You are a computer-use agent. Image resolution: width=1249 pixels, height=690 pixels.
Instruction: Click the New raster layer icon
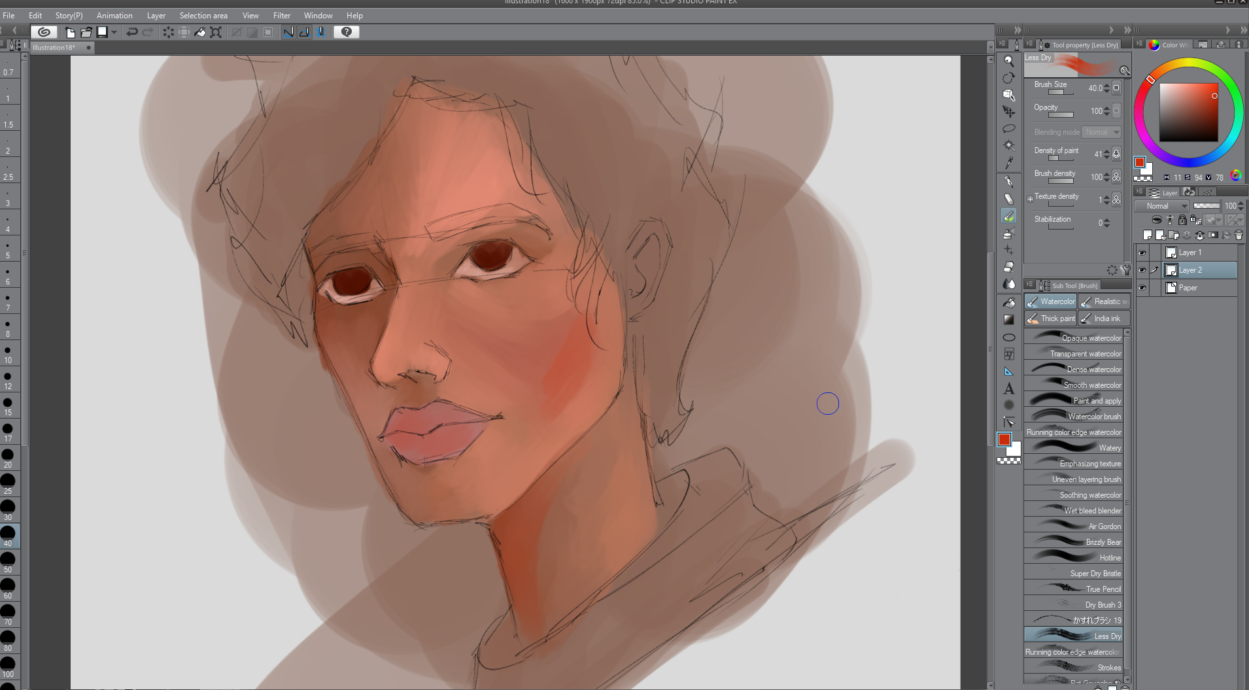coord(1148,235)
